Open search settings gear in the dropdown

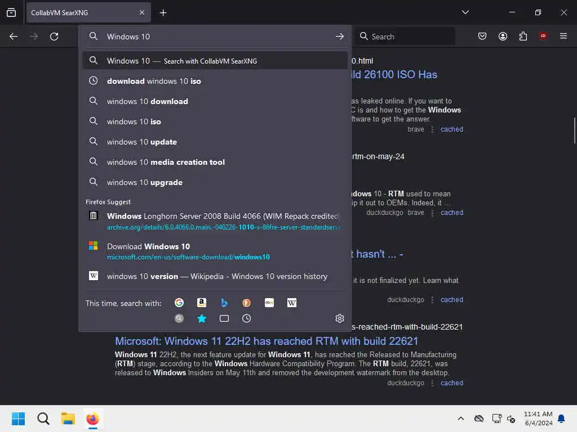click(x=340, y=318)
